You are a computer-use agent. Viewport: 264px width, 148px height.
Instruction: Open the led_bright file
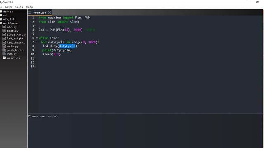pos(16,39)
